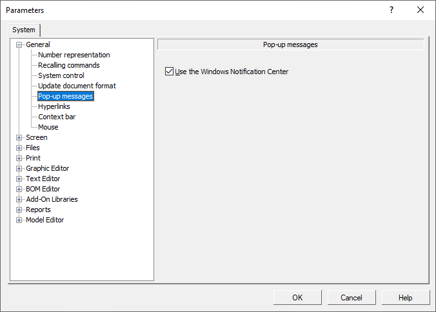Open Update document format settings
This screenshot has width=436, height=312.
coord(77,86)
